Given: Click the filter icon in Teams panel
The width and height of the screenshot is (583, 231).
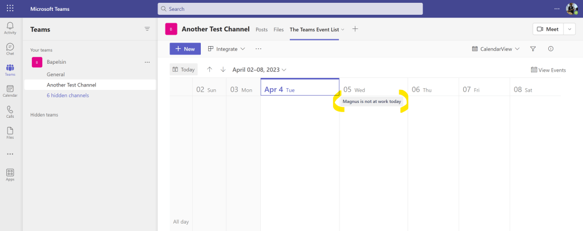Looking at the screenshot, I should click(147, 29).
